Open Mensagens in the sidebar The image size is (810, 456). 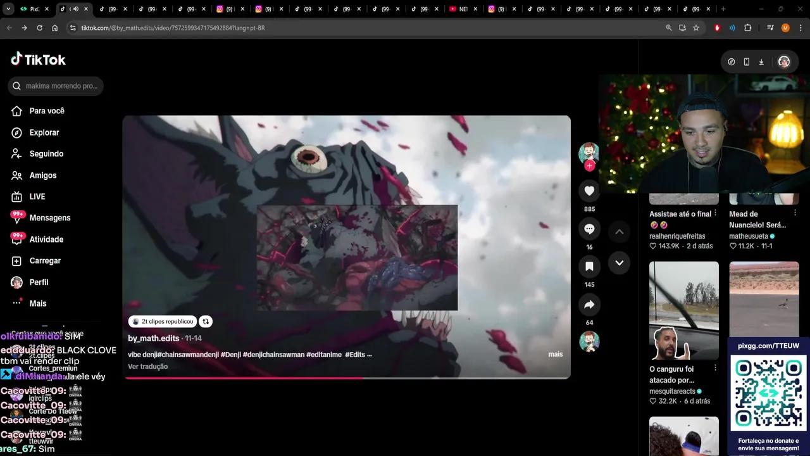40,218
